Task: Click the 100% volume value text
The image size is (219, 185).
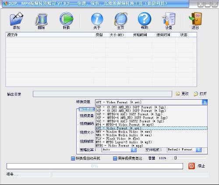Action: pos(162,158)
